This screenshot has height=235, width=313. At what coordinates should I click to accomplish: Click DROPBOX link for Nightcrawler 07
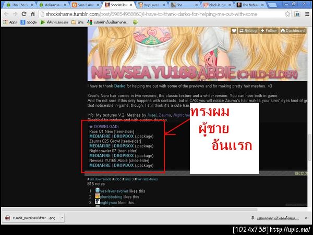coord(124,156)
